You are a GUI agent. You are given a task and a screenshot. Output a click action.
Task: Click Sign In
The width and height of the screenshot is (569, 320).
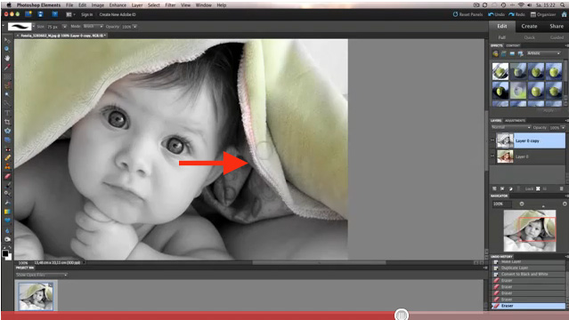pyautogui.click(x=86, y=14)
